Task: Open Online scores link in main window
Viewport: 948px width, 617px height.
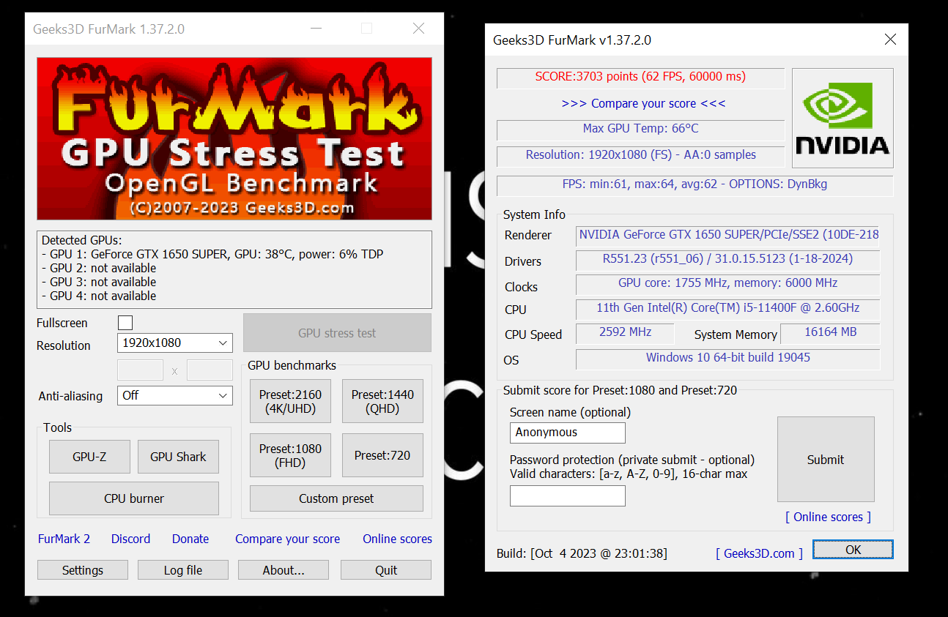Action: pos(397,539)
